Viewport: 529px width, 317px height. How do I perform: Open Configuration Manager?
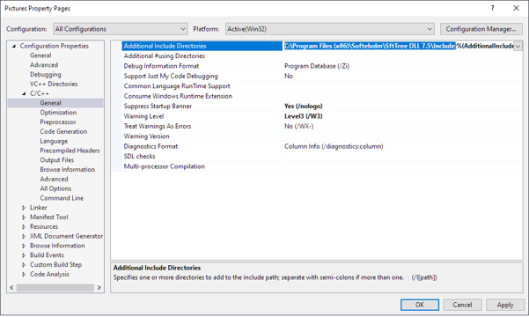tap(481, 29)
